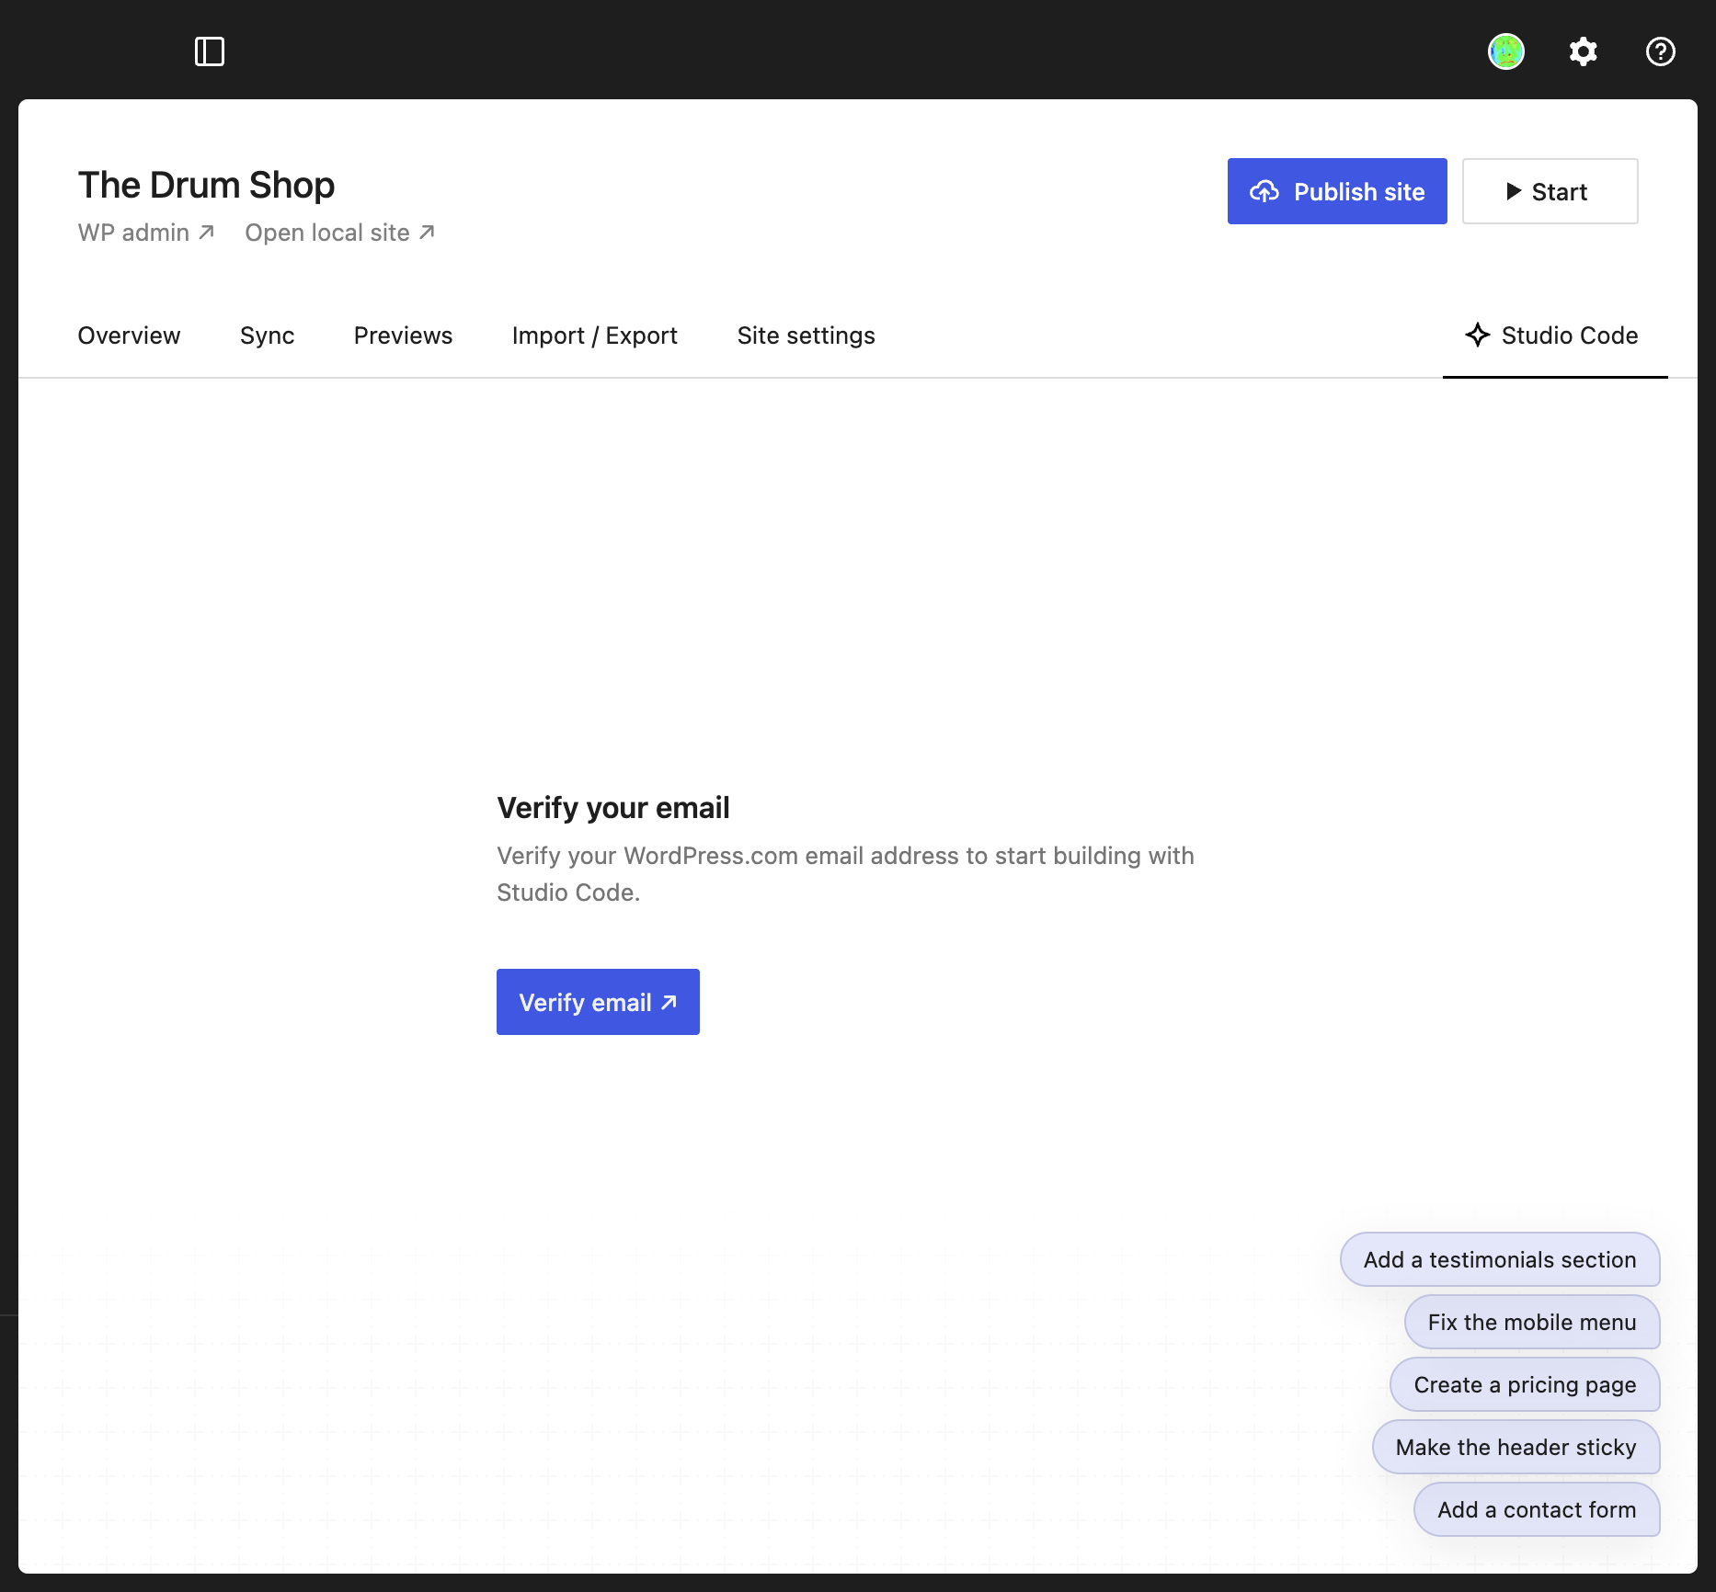
Task: Click 'The Drum Shop' site title
Action: click(206, 185)
